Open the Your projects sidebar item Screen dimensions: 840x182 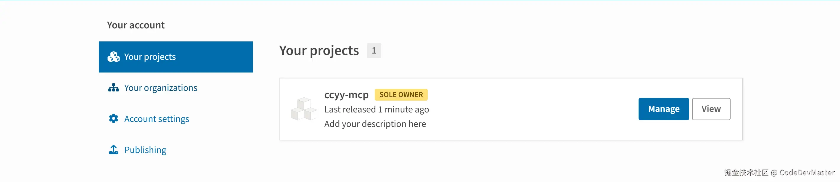150,57
